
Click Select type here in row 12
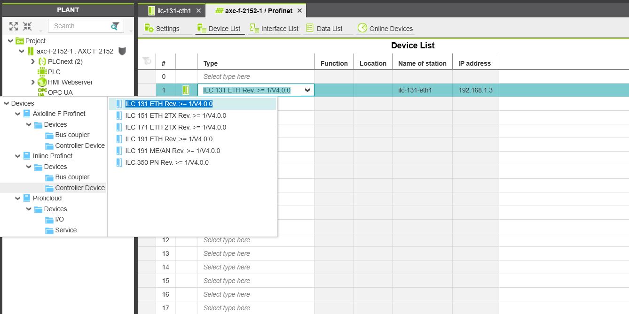pyautogui.click(x=227, y=240)
